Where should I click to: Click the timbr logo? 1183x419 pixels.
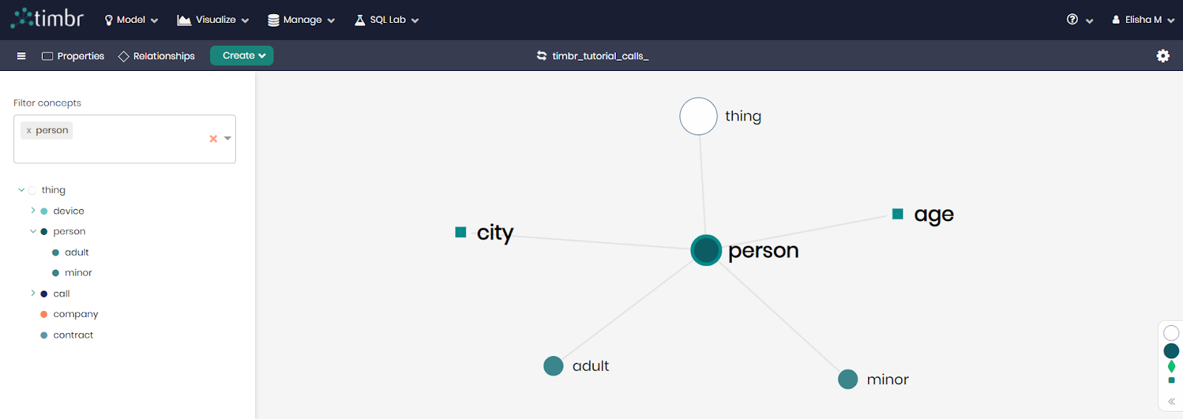pyautogui.click(x=47, y=18)
